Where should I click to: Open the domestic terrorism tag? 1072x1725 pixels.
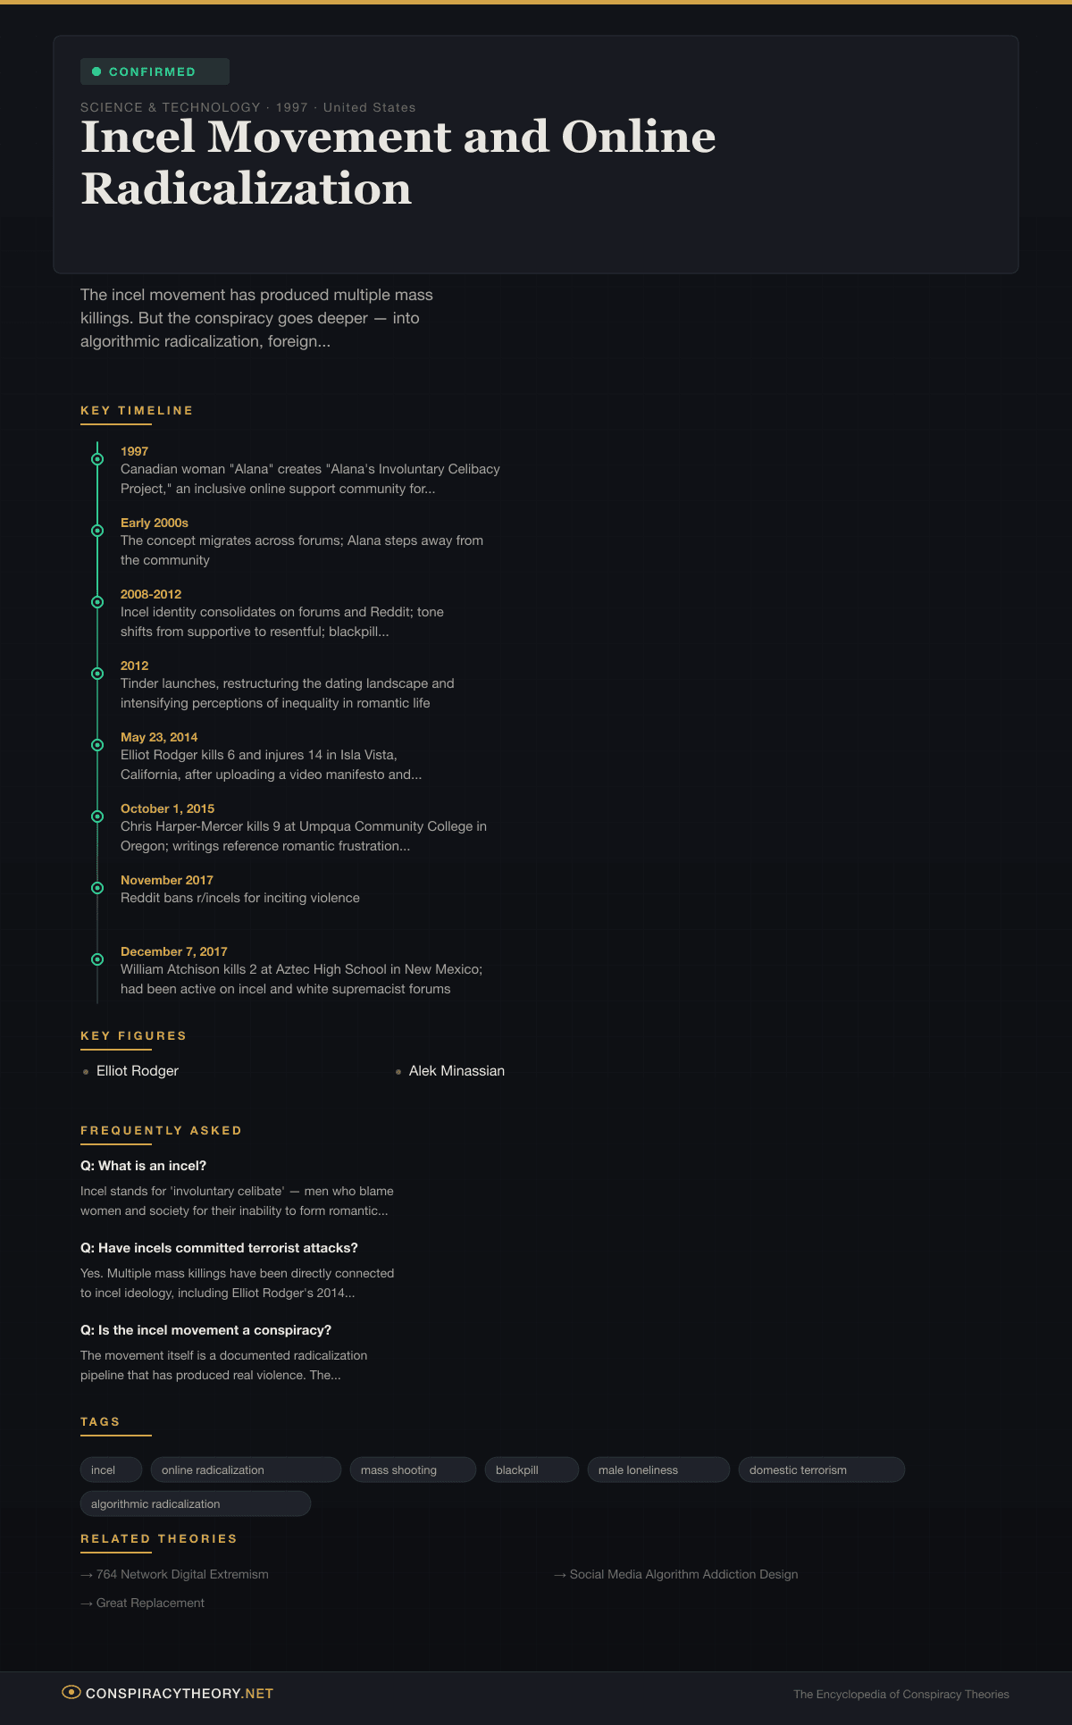coord(821,1470)
